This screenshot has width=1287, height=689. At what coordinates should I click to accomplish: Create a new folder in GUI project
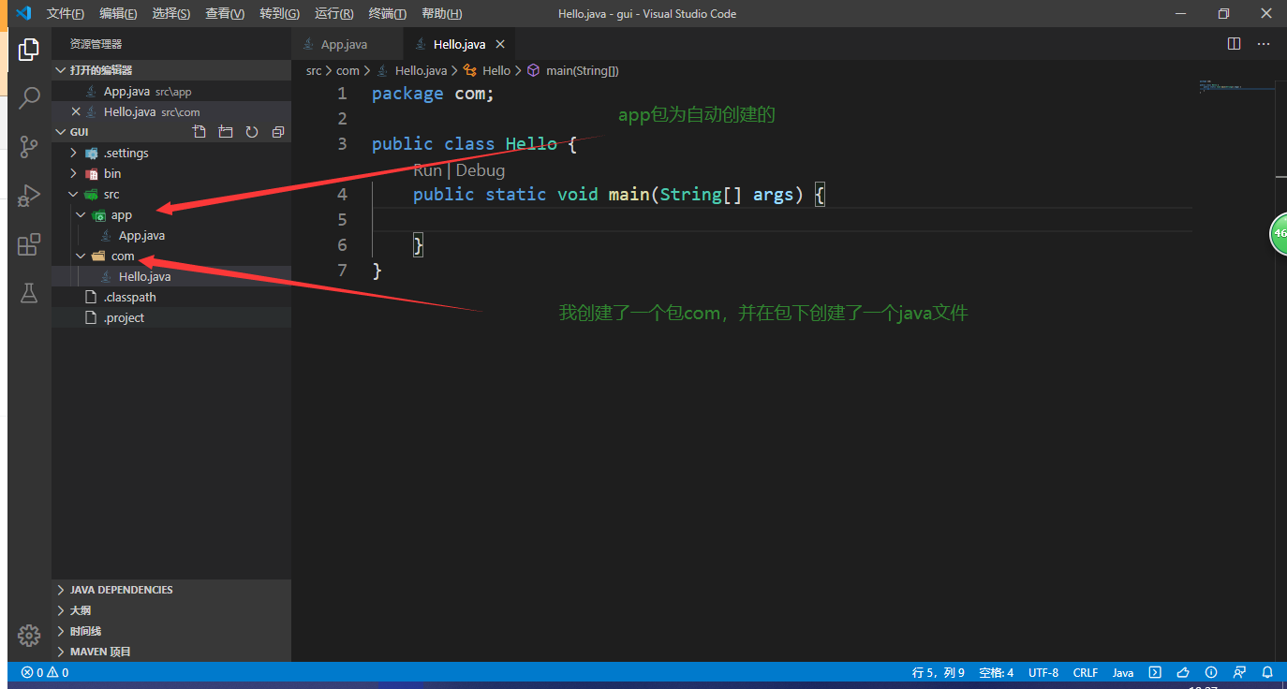(x=225, y=131)
